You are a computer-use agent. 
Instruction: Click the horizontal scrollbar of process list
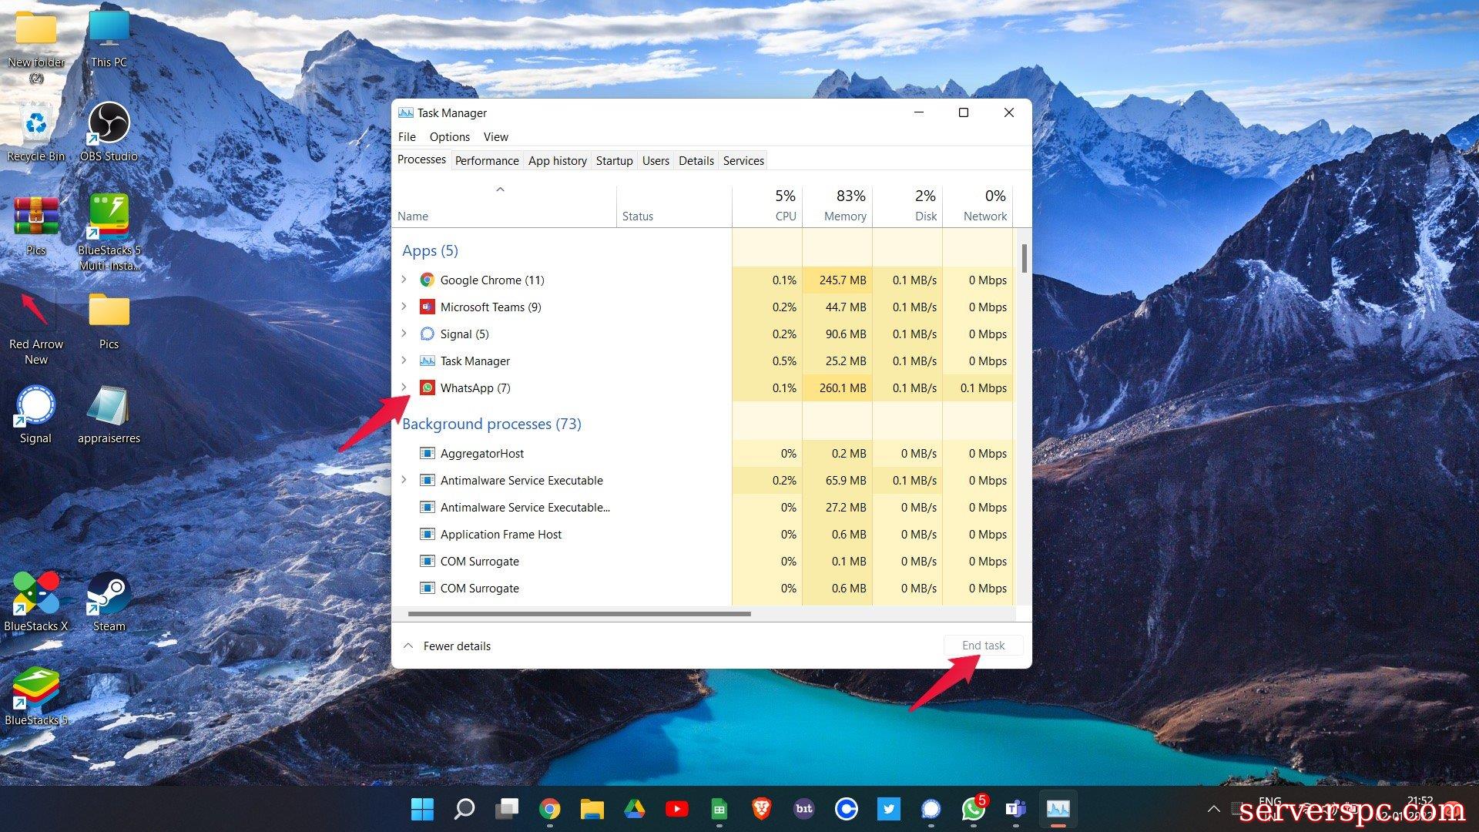pos(579,614)
